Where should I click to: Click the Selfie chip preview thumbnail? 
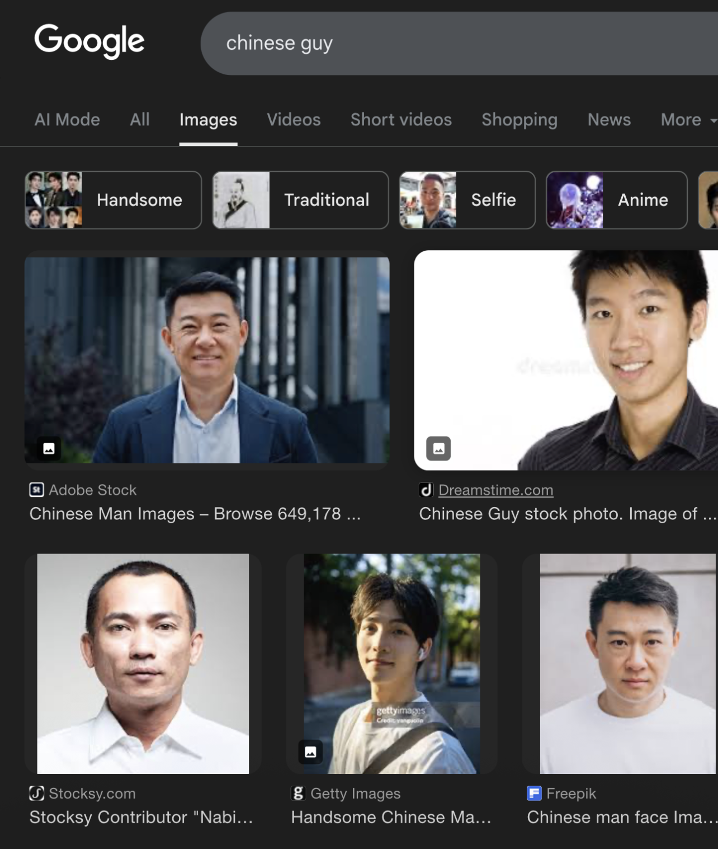tap(428, 200)
